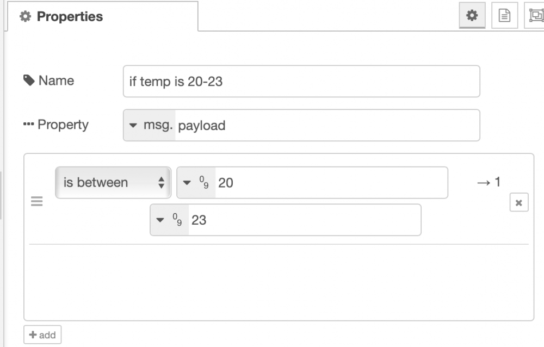This screenshot has width=544, height=347.
Task: Click the '→ 1' output label
Action: pos(489,183)
